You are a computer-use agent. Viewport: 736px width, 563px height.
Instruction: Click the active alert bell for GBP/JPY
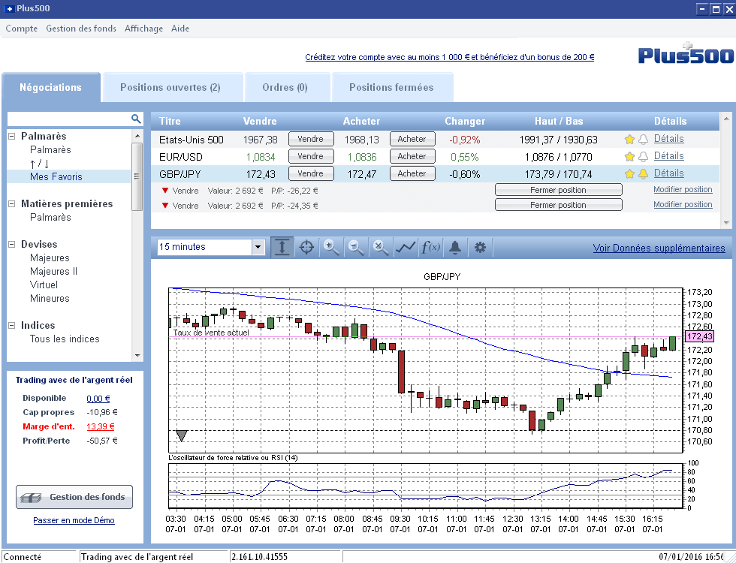click(x=643, y=174)
